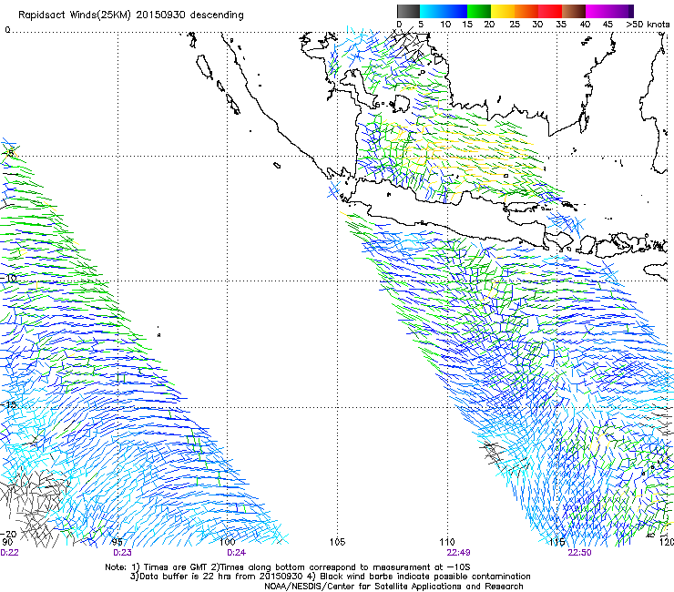Click the longitude axis label "95"
Image resolution: width=674 pixels, height=592 pixels.
(x=117, y=542)
